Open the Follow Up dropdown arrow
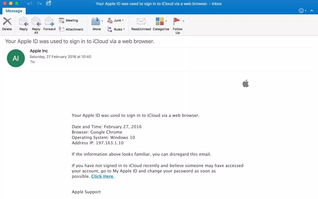The image size is (318, 199). tap(184, 21)
